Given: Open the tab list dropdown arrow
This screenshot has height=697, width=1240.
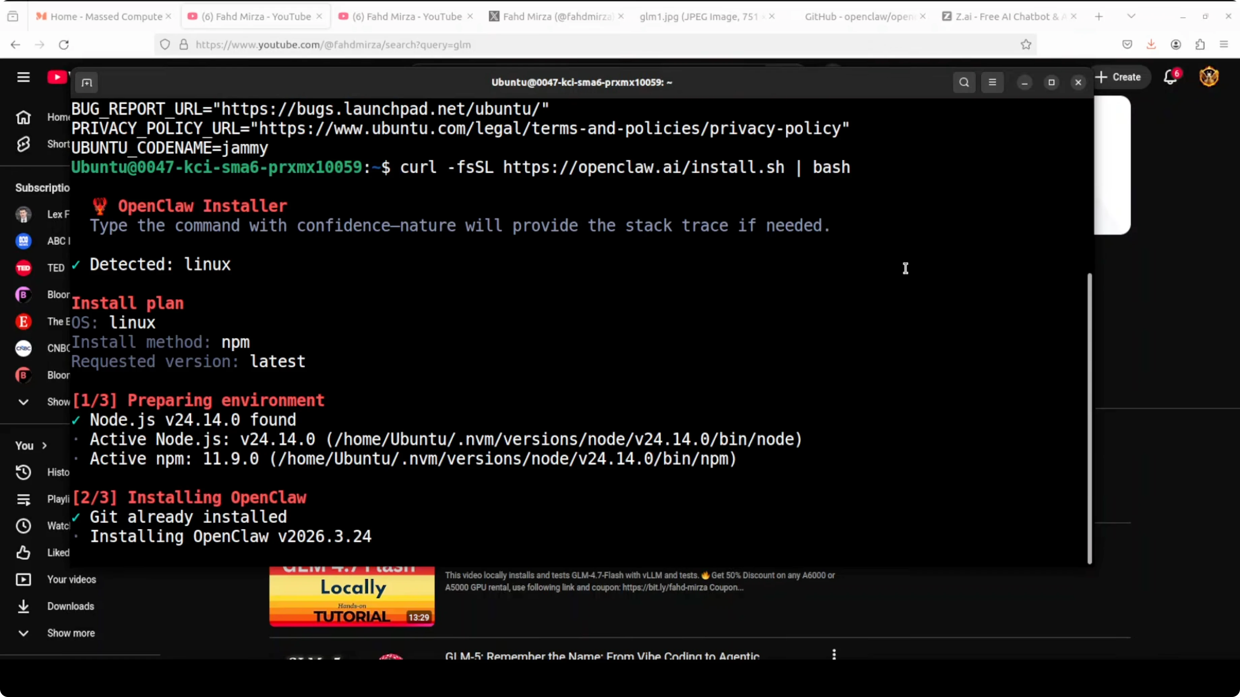Looking at the screenshot, I should 1131,16.
